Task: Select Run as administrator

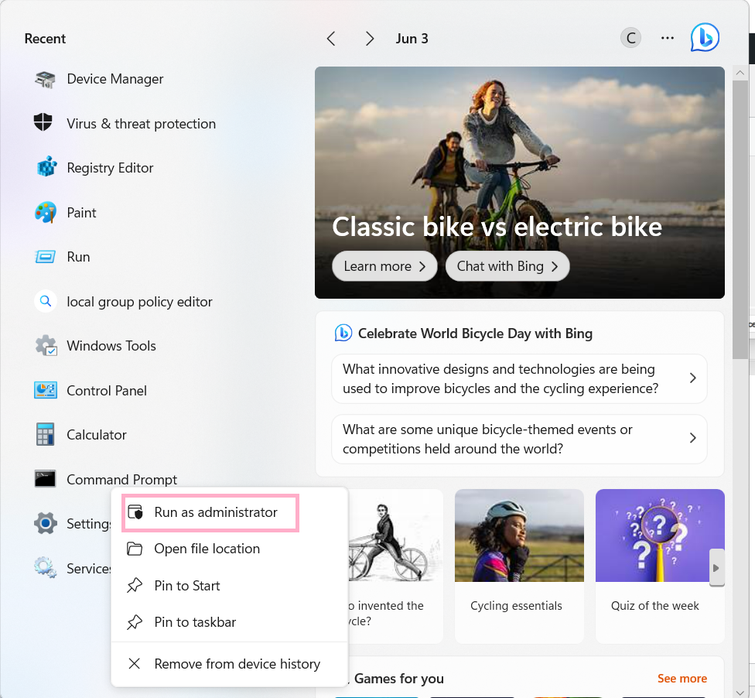Action: tap(215, 512)
